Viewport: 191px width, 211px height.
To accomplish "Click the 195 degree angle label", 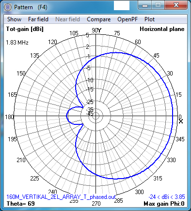I will click(x=12, y=139).
